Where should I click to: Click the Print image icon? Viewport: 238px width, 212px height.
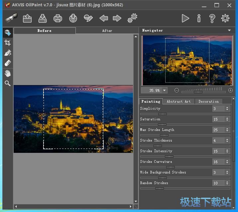(58, 18)
